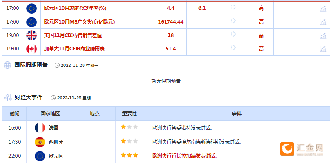330x165 pixels.
Task: Click date 2022-11-28 星期一 under 国际假期预告
Action: [79, 66]
